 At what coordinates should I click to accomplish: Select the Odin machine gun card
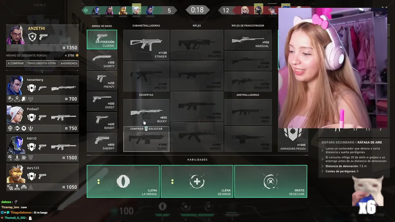tap(248, 139)
